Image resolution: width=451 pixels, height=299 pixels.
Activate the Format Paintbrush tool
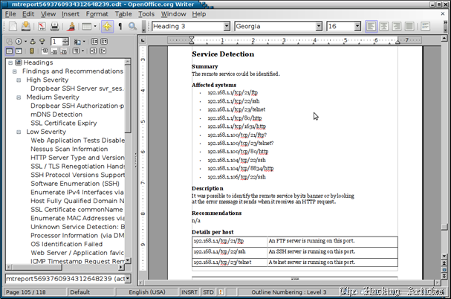(71, 26)
